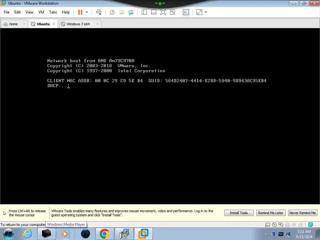Click the printer device status icon

[x=287, y=225]
